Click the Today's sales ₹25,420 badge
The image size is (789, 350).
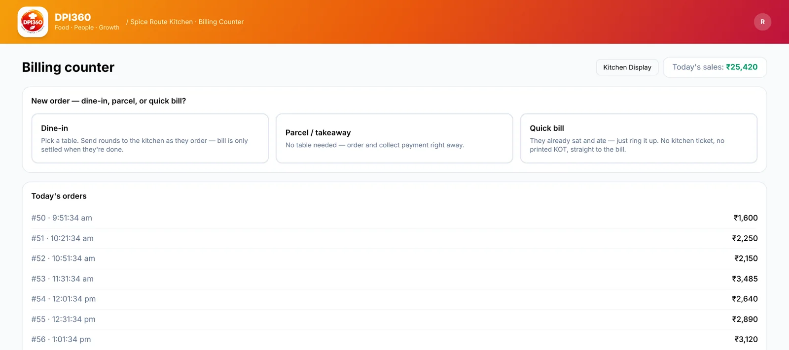[x=715, y=67]
